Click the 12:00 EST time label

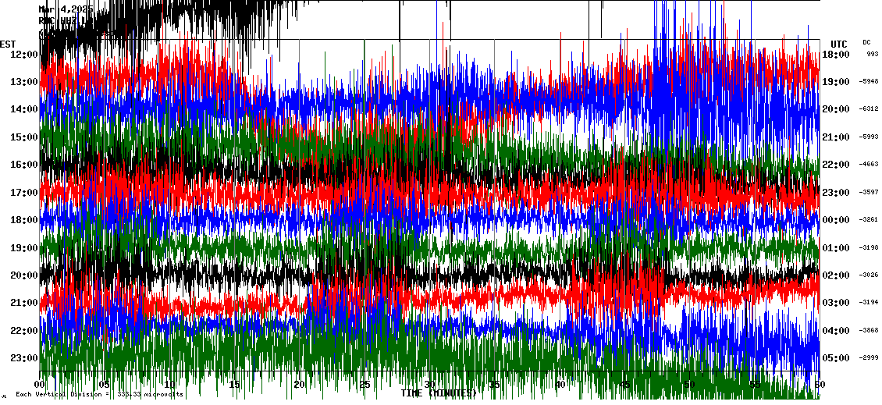tap(23, 54)
